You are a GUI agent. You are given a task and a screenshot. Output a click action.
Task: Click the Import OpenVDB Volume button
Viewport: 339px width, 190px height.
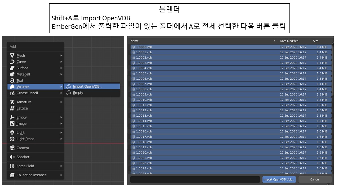point(279,179)
